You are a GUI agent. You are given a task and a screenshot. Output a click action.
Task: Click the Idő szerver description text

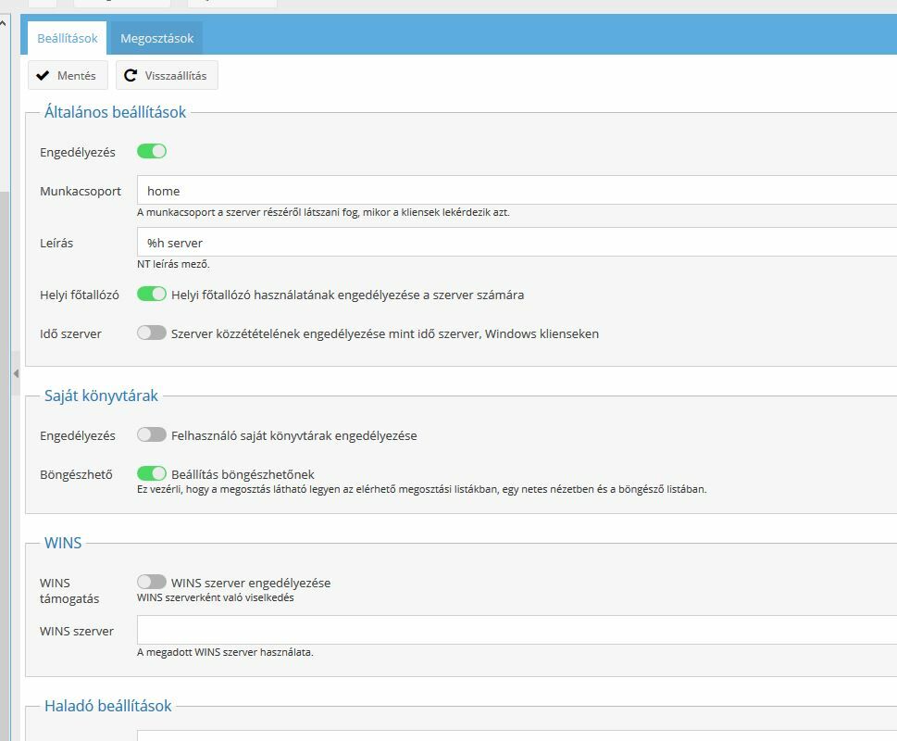tap(385, 334)
